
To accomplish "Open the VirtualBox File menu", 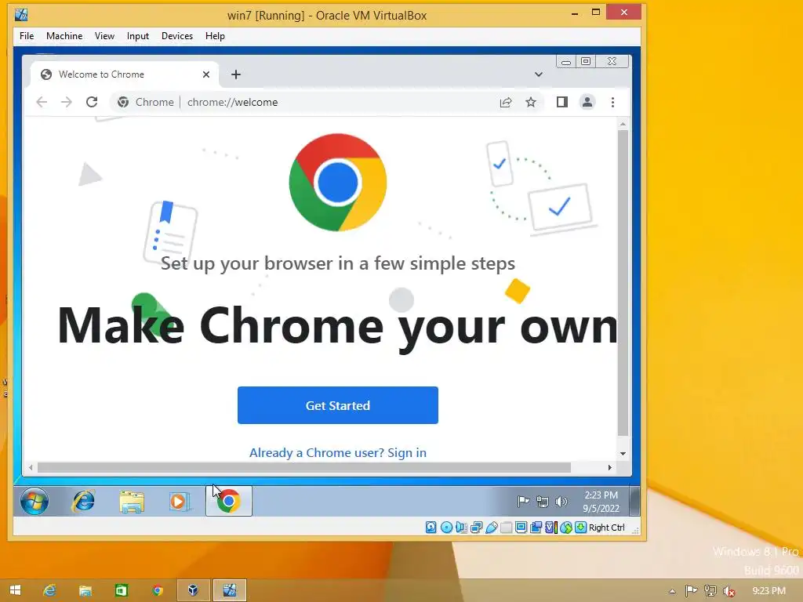I will (x=27, y=36).
